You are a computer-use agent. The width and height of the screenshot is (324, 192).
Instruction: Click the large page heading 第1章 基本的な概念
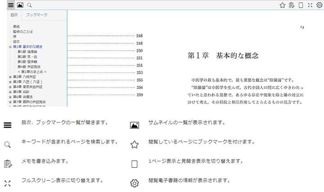pos(223,56)
